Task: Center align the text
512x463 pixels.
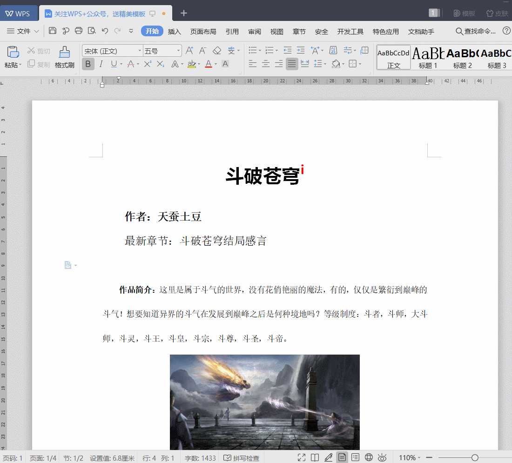Action: point(266,64)
